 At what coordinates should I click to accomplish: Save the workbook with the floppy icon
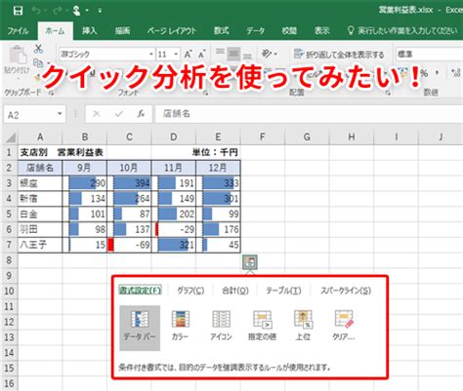click(x=18, y=11)
